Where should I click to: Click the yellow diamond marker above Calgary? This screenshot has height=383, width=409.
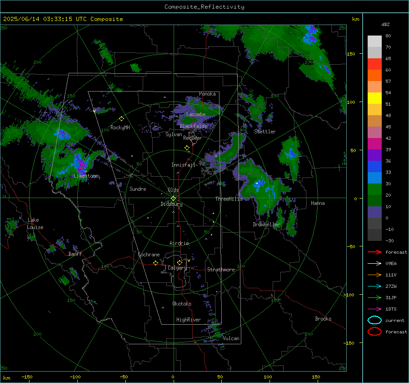coord(180,262)
